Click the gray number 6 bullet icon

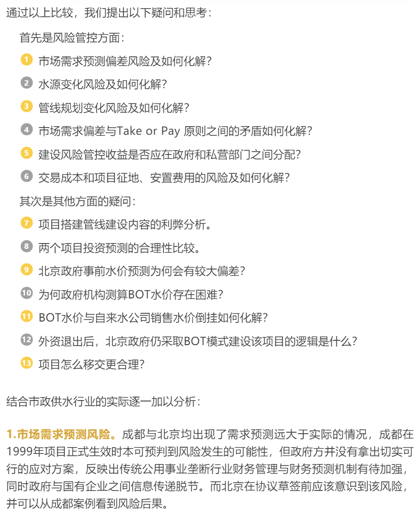[26, 176]
